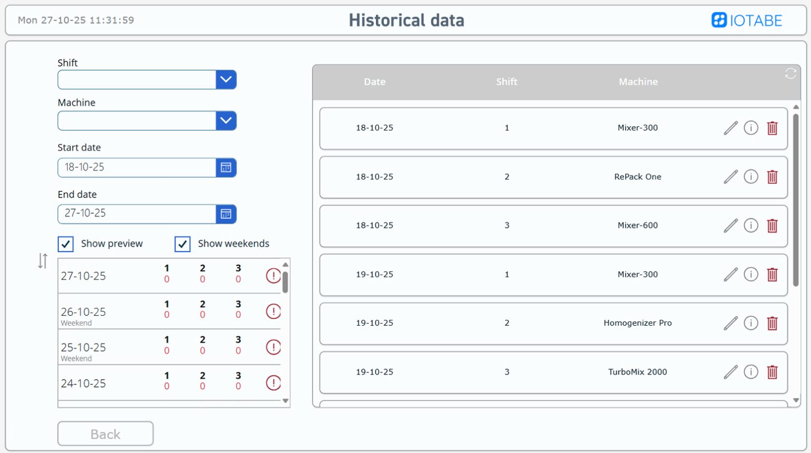Uncheck the Show preview checkbox

coord(65,244)
